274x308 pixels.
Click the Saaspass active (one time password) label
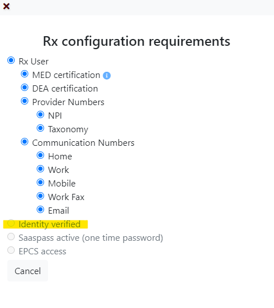91,238
